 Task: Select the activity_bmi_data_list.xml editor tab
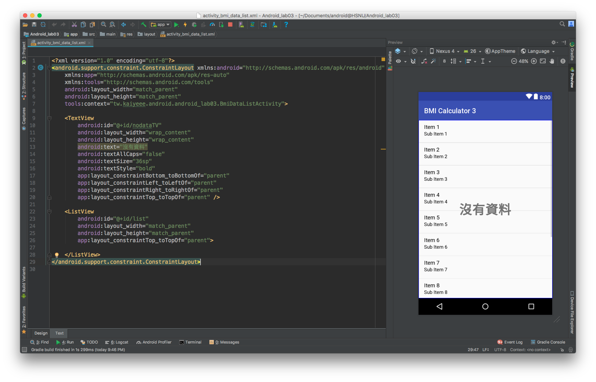(61, 43)
